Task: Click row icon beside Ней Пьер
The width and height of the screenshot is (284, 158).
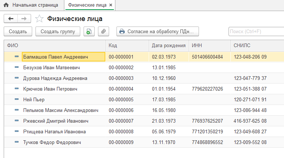Action: click(17, 99)
